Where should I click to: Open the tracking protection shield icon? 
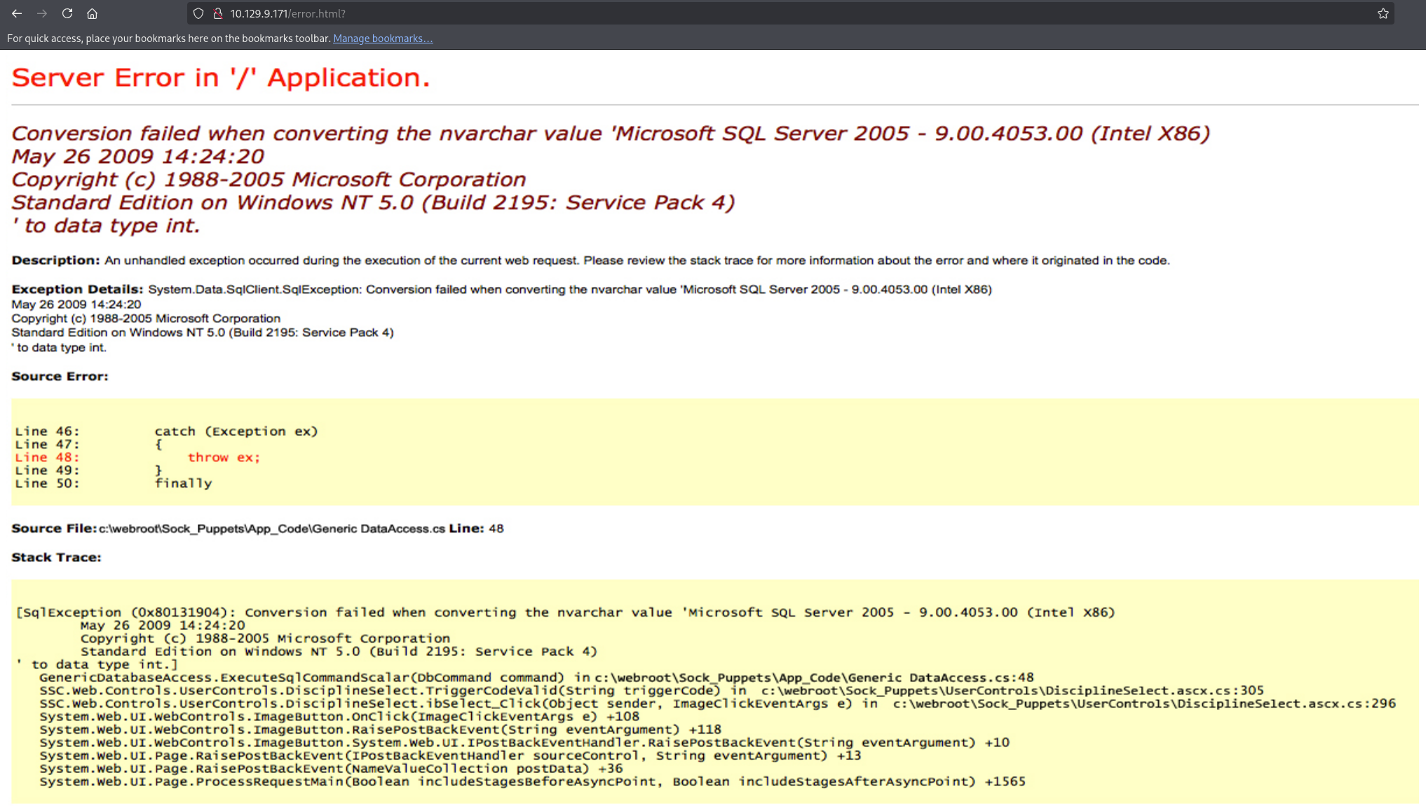pyautogui.click(x=198, y=13)
